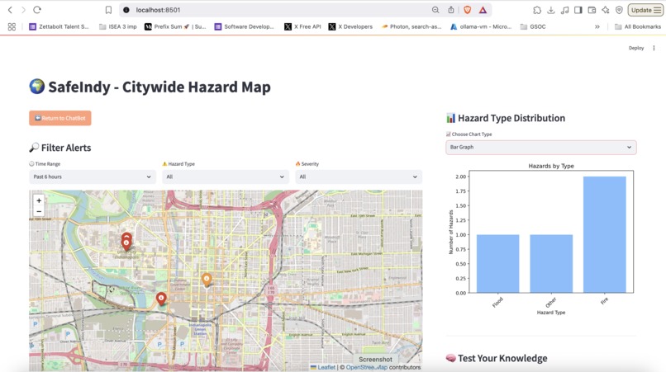Open the Streamlit Deploy button

point(636,48)
